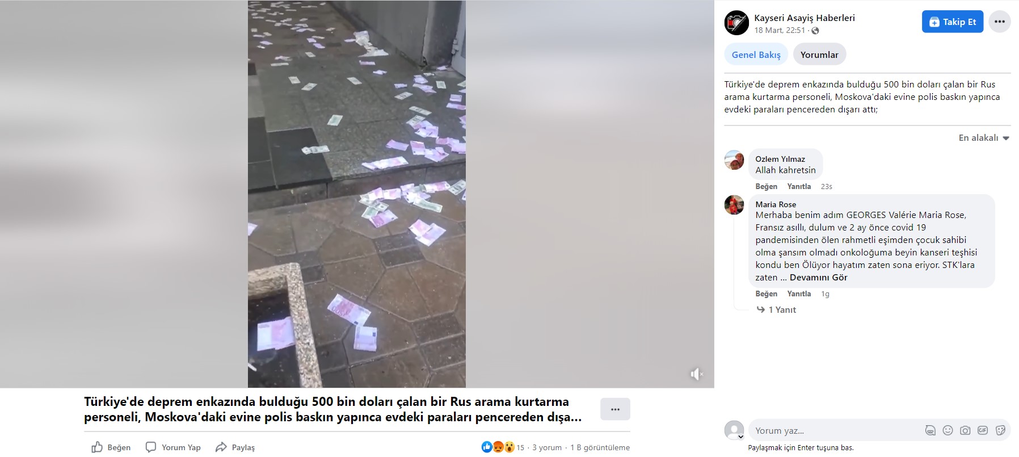Like Ozlem Yılmaz's comment
The image size is (1019, 457).
(766, 186)
